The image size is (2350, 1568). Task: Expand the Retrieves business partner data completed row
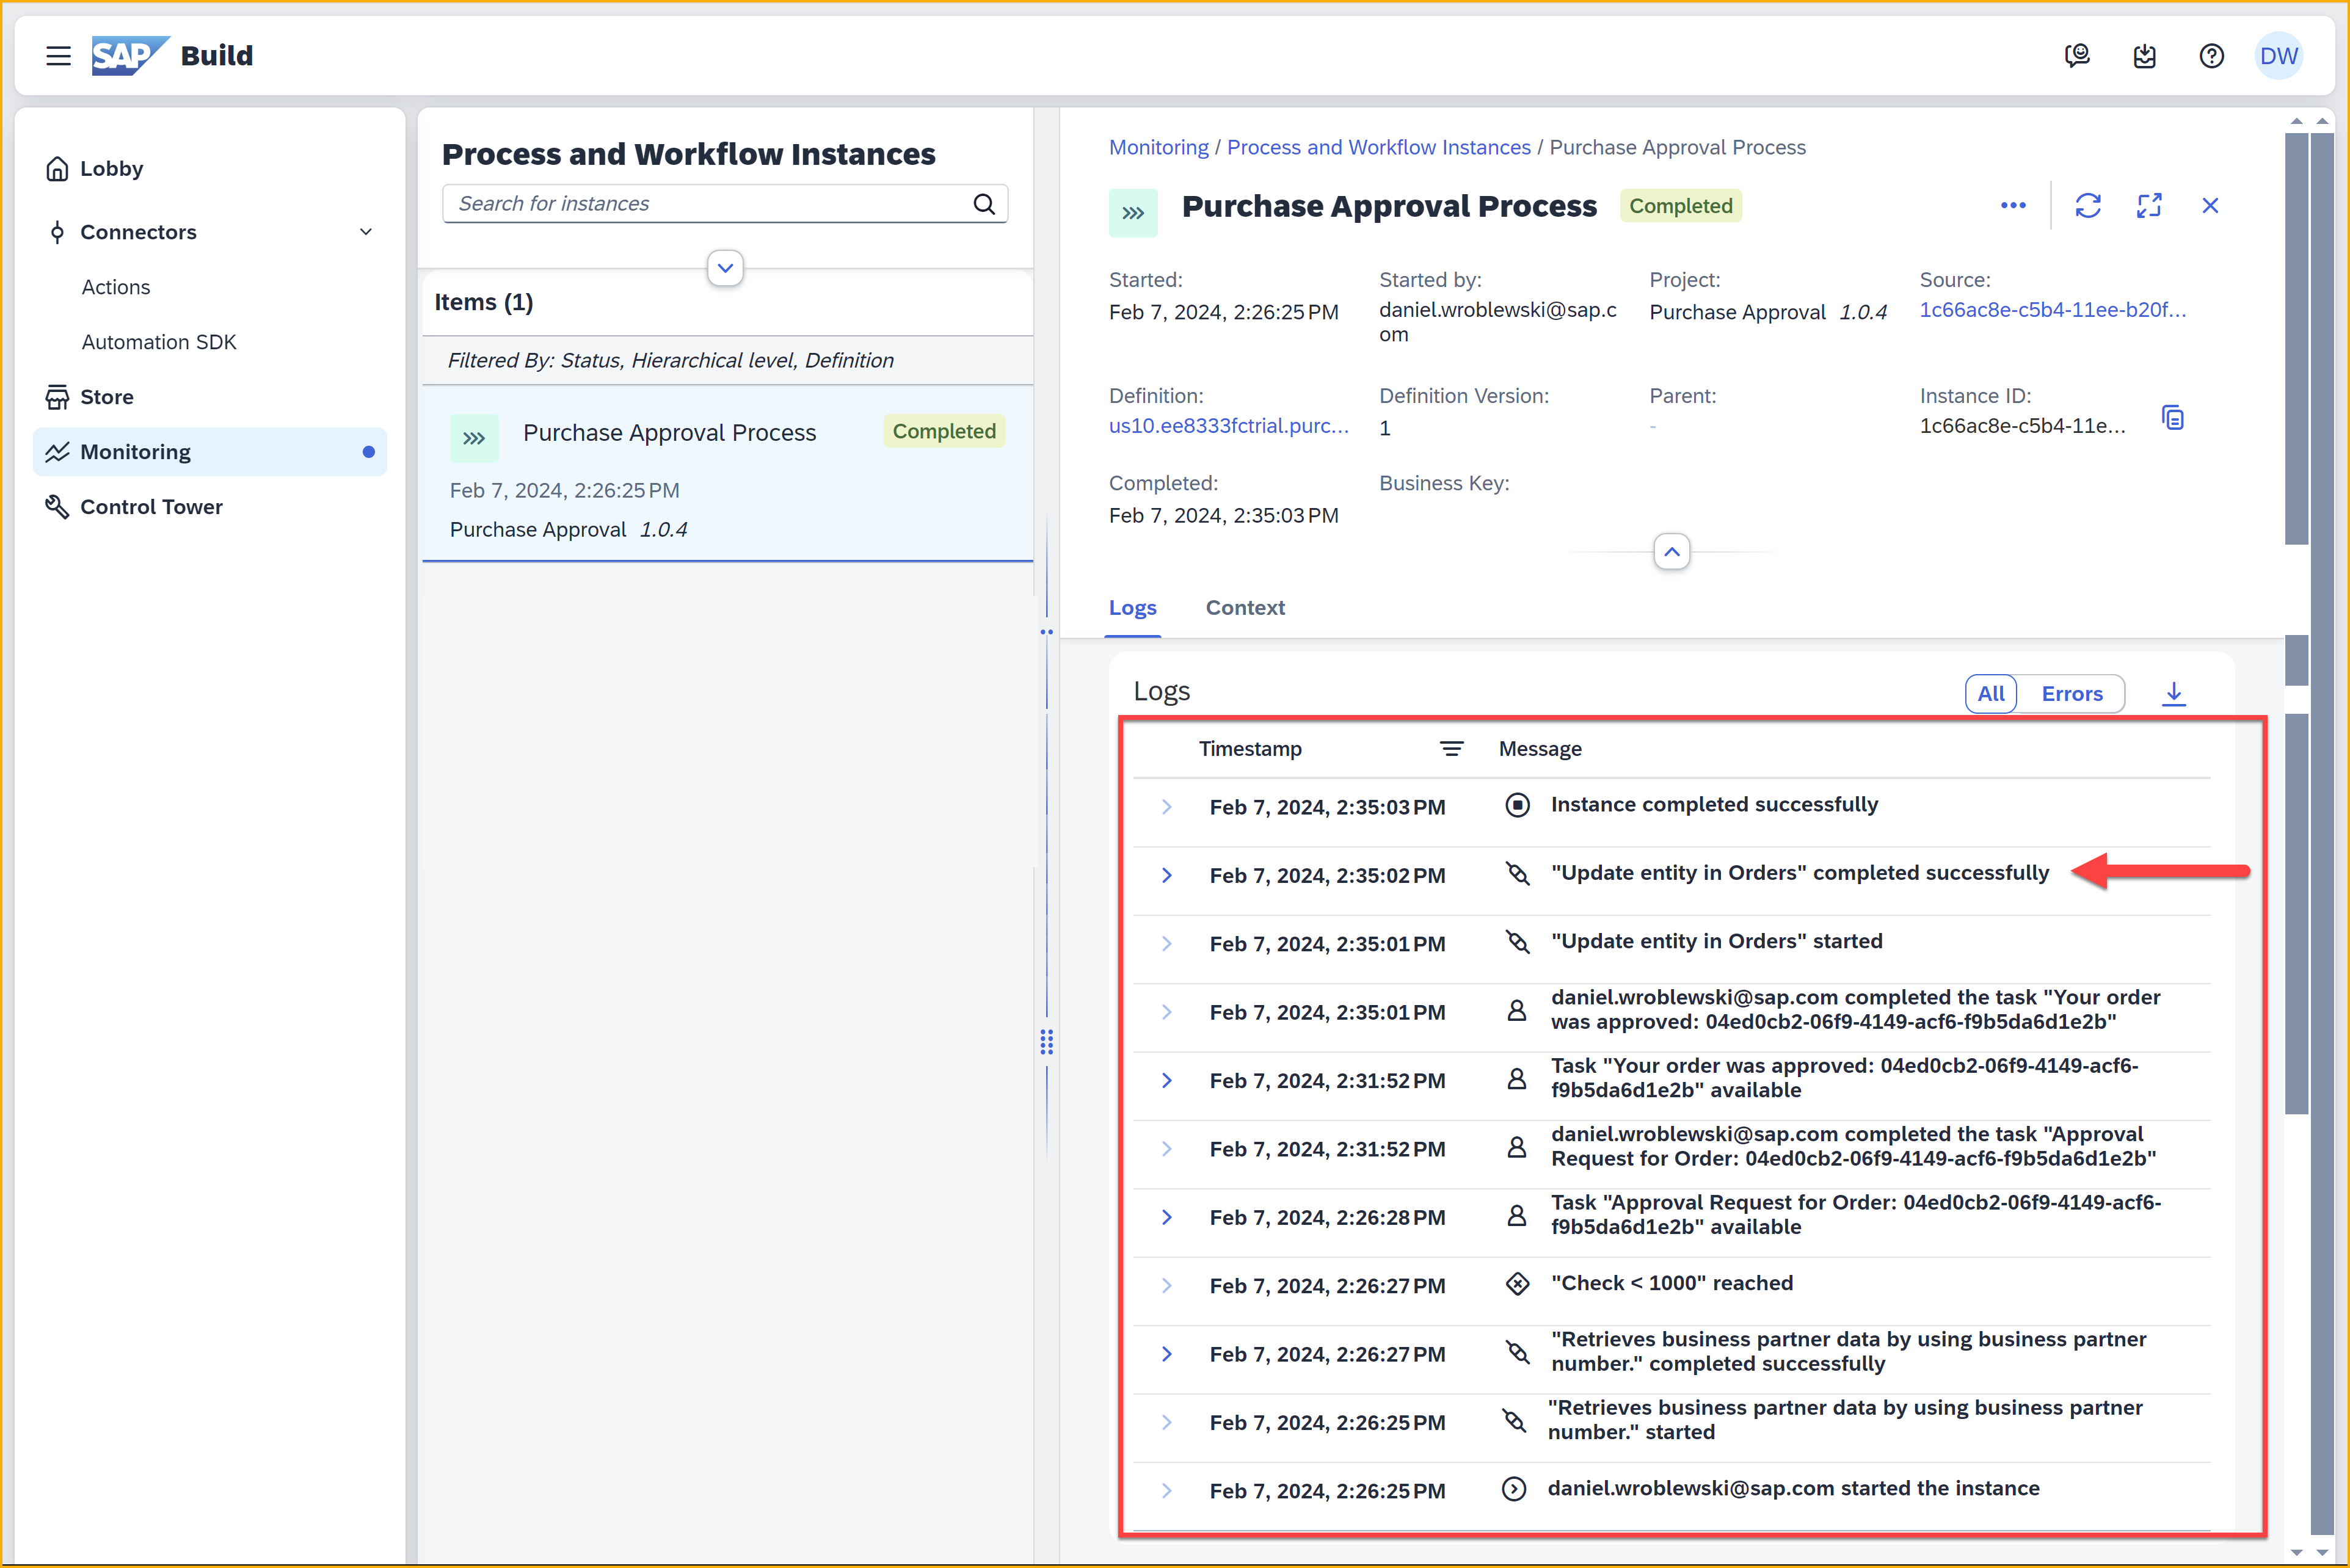[1166, 1354]
